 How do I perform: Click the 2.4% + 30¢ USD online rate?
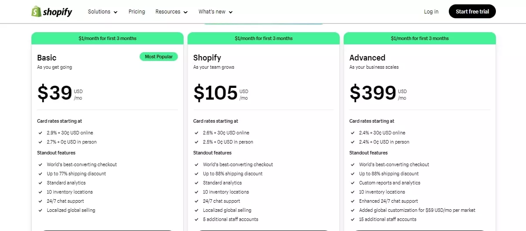[x=382, y=133]
